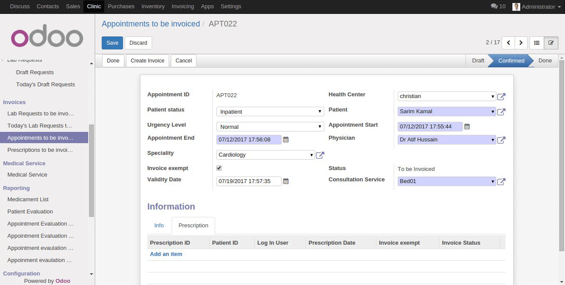Go to next record arrow
This screenshot has height=285, width=565.
click(521, 43)
